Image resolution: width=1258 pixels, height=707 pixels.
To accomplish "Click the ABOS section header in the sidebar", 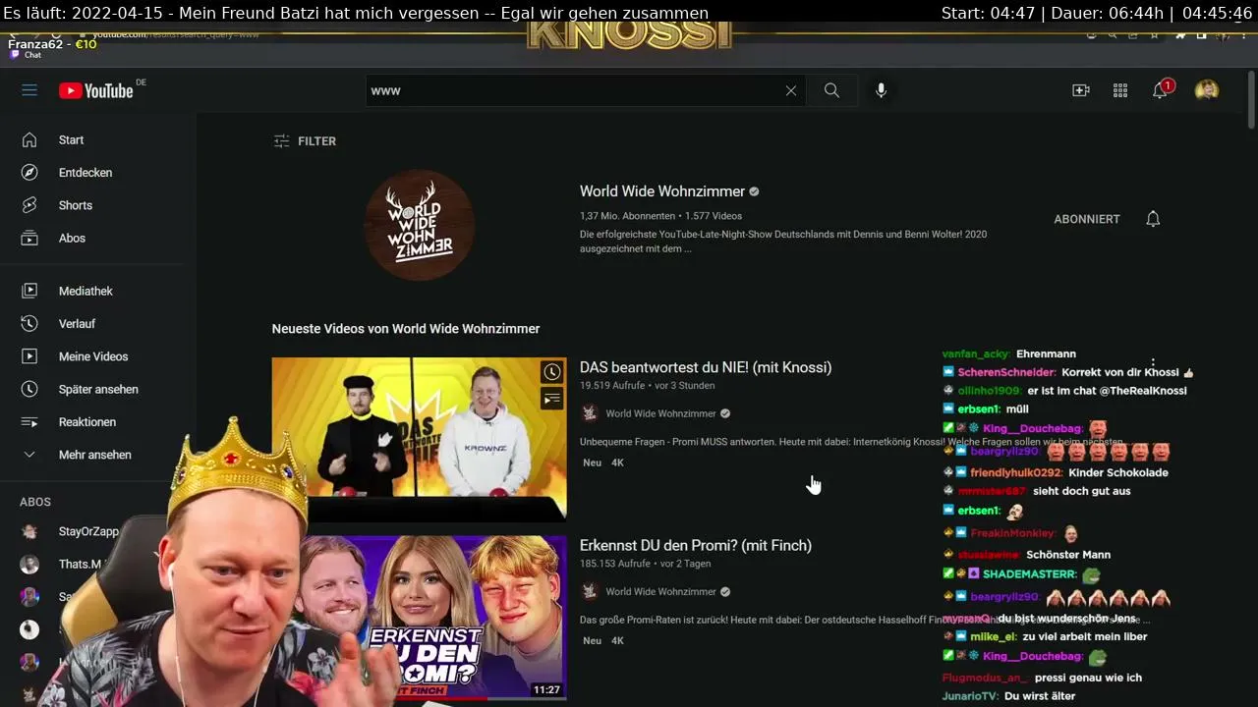I will (x=35, y=502).
